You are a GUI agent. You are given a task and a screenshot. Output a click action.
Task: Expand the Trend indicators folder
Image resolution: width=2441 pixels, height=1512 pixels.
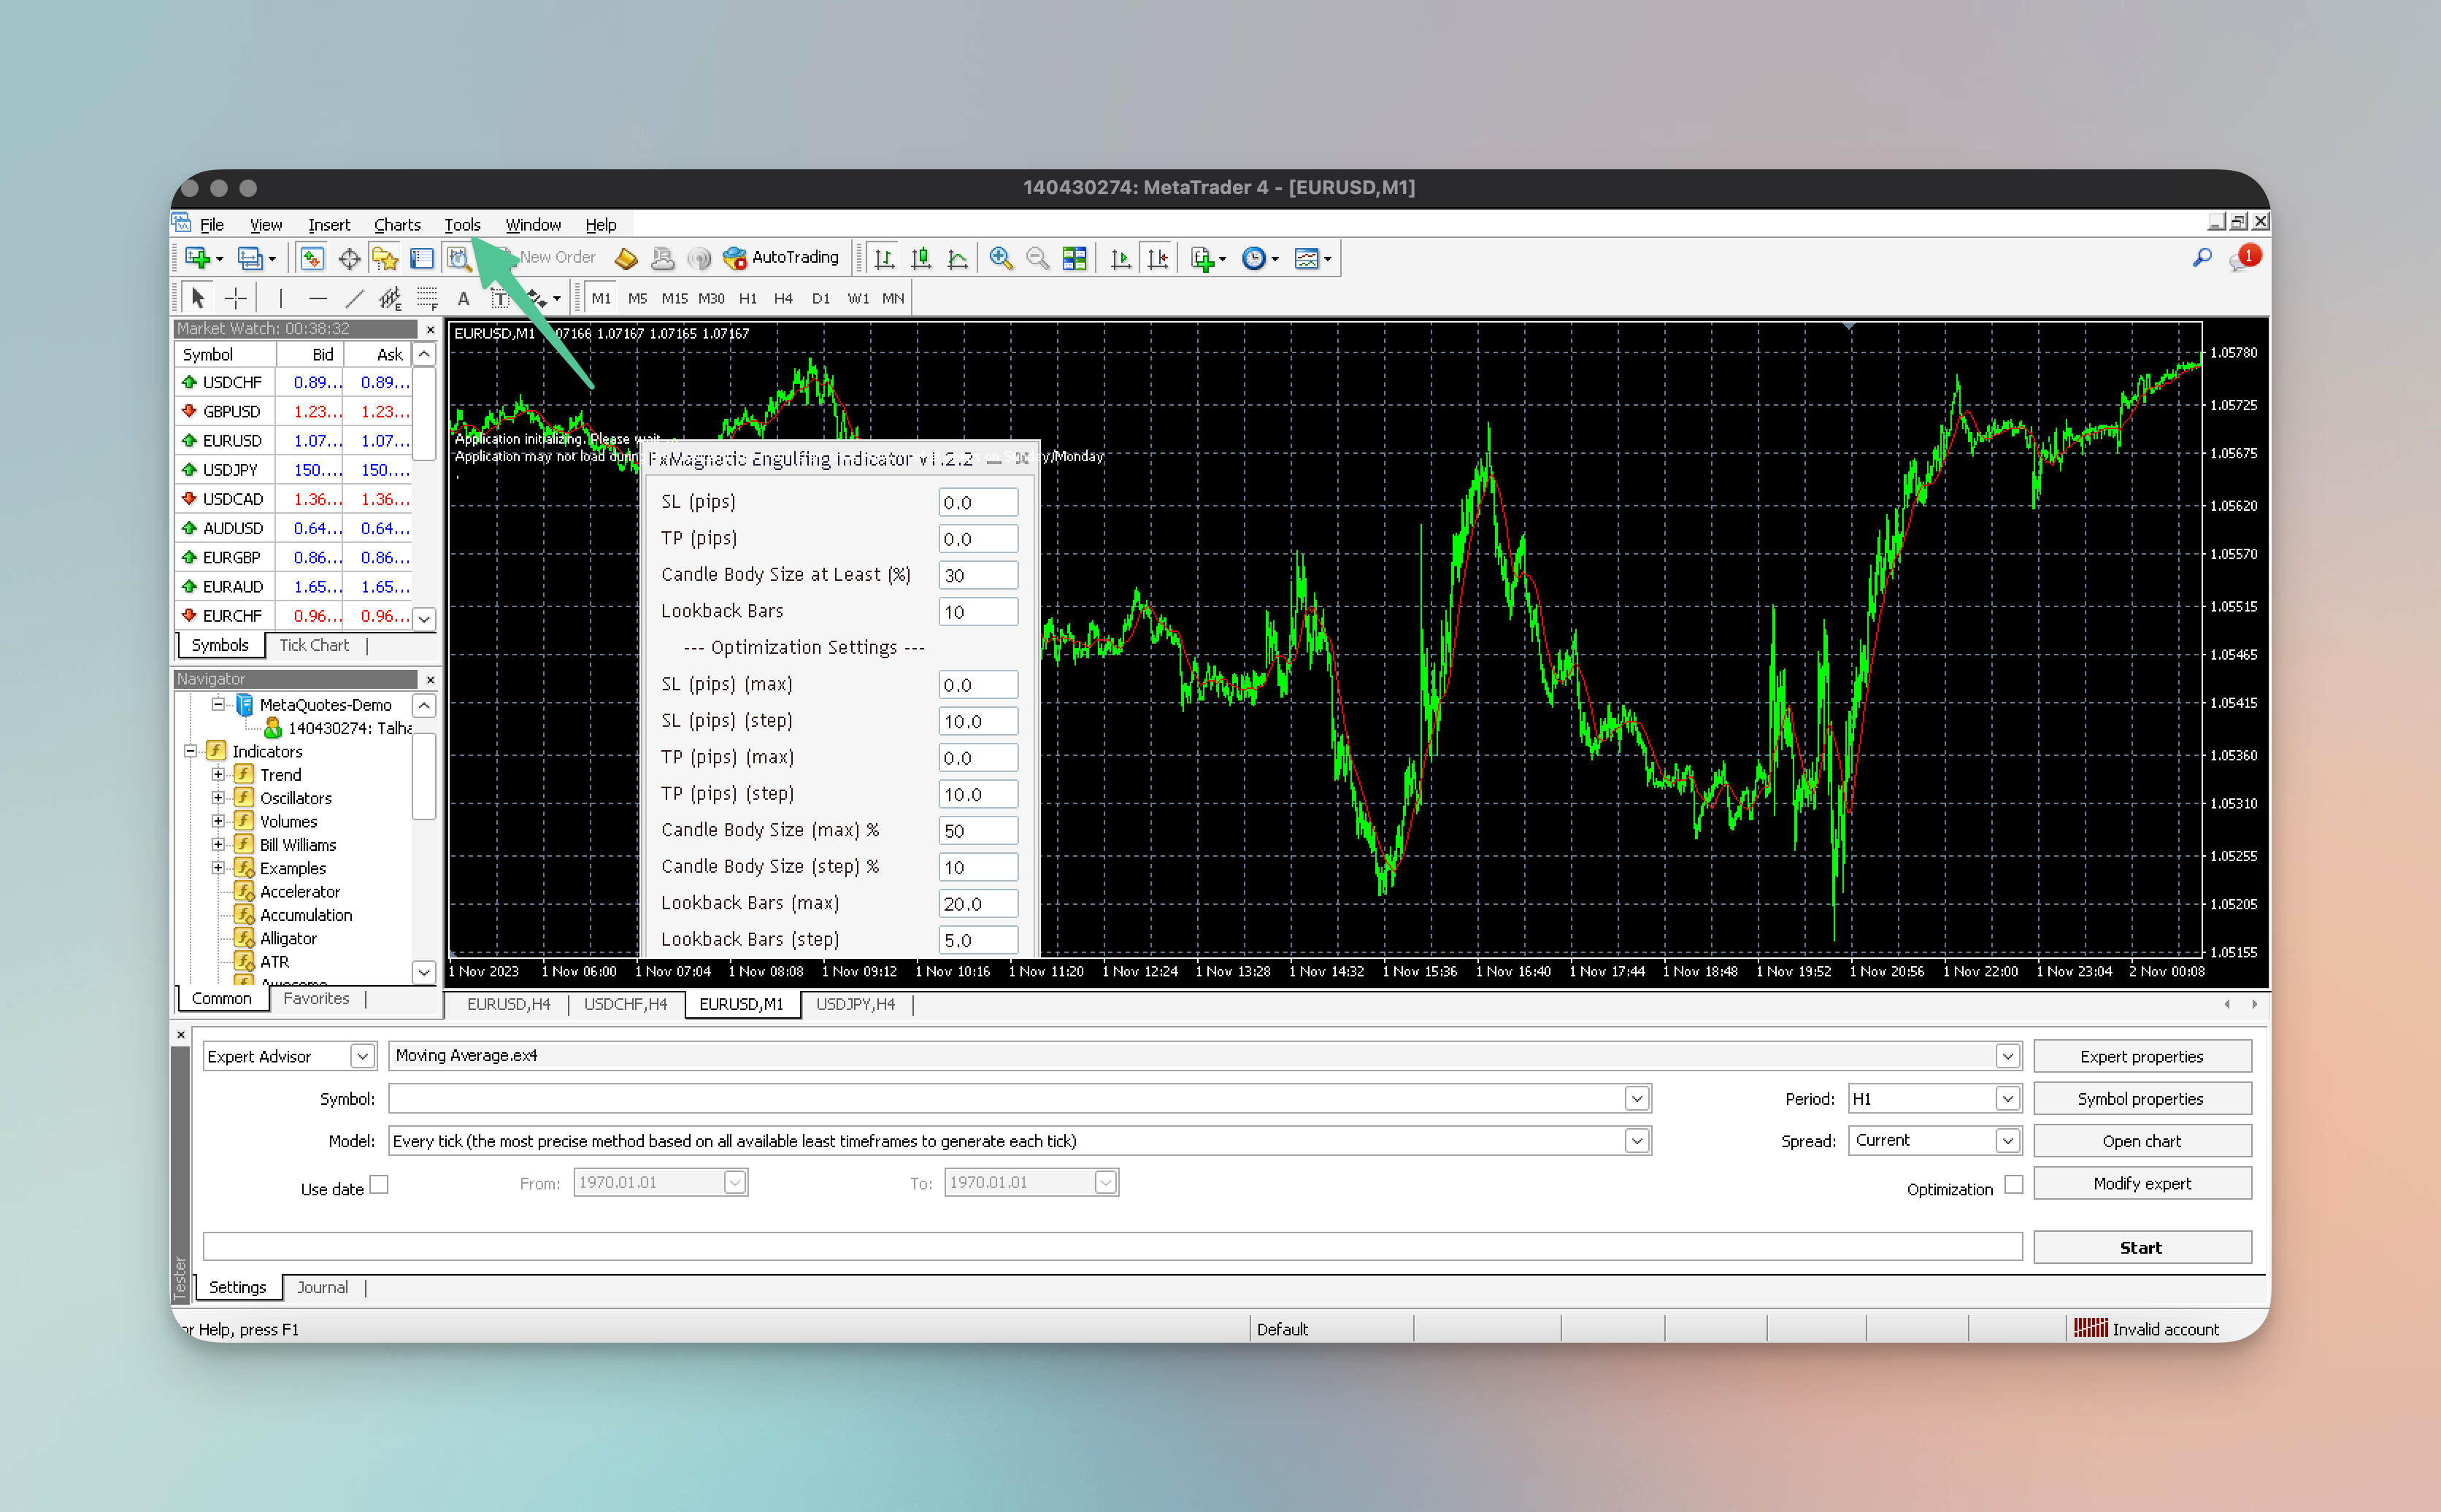(x=218, y=774)
